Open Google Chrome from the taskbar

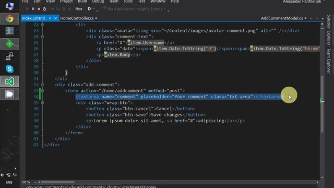(9, 19)
